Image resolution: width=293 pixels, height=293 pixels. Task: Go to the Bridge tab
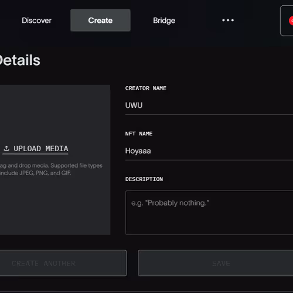tap(164, 21)
